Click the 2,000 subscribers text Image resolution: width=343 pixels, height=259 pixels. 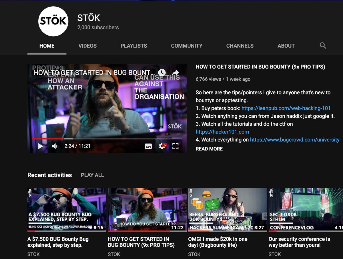[98, 28]
